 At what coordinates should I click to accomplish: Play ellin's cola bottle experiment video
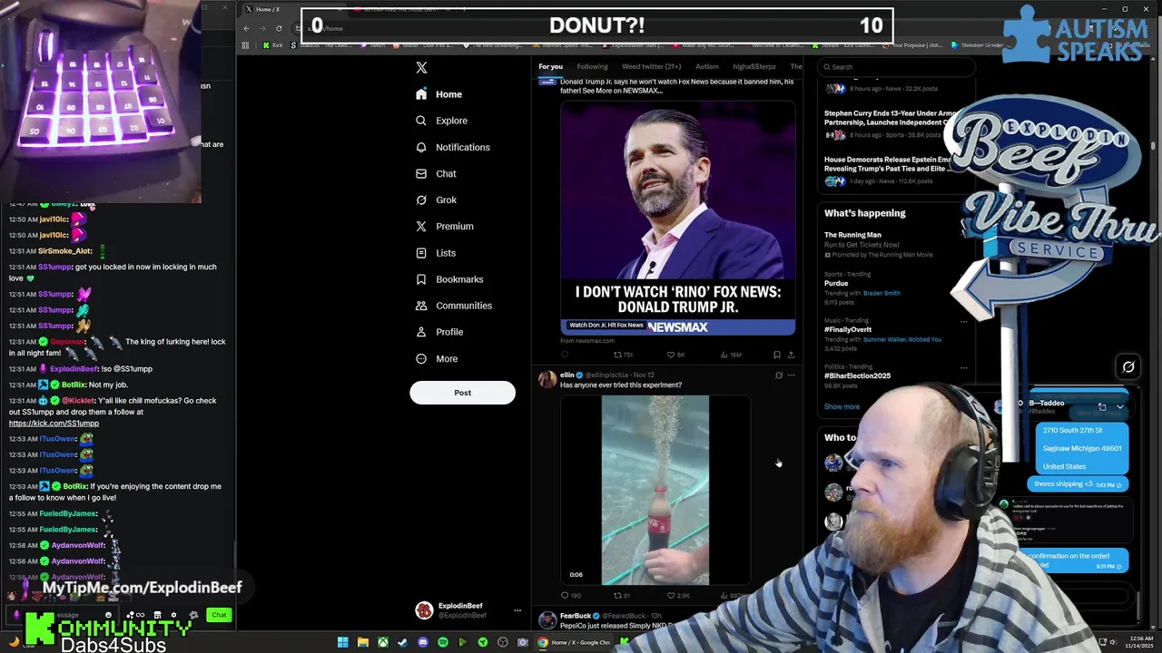point(655,491)
